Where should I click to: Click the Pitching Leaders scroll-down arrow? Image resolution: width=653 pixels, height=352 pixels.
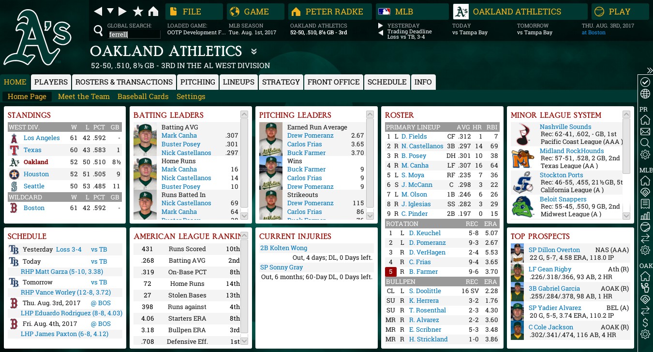370,216
